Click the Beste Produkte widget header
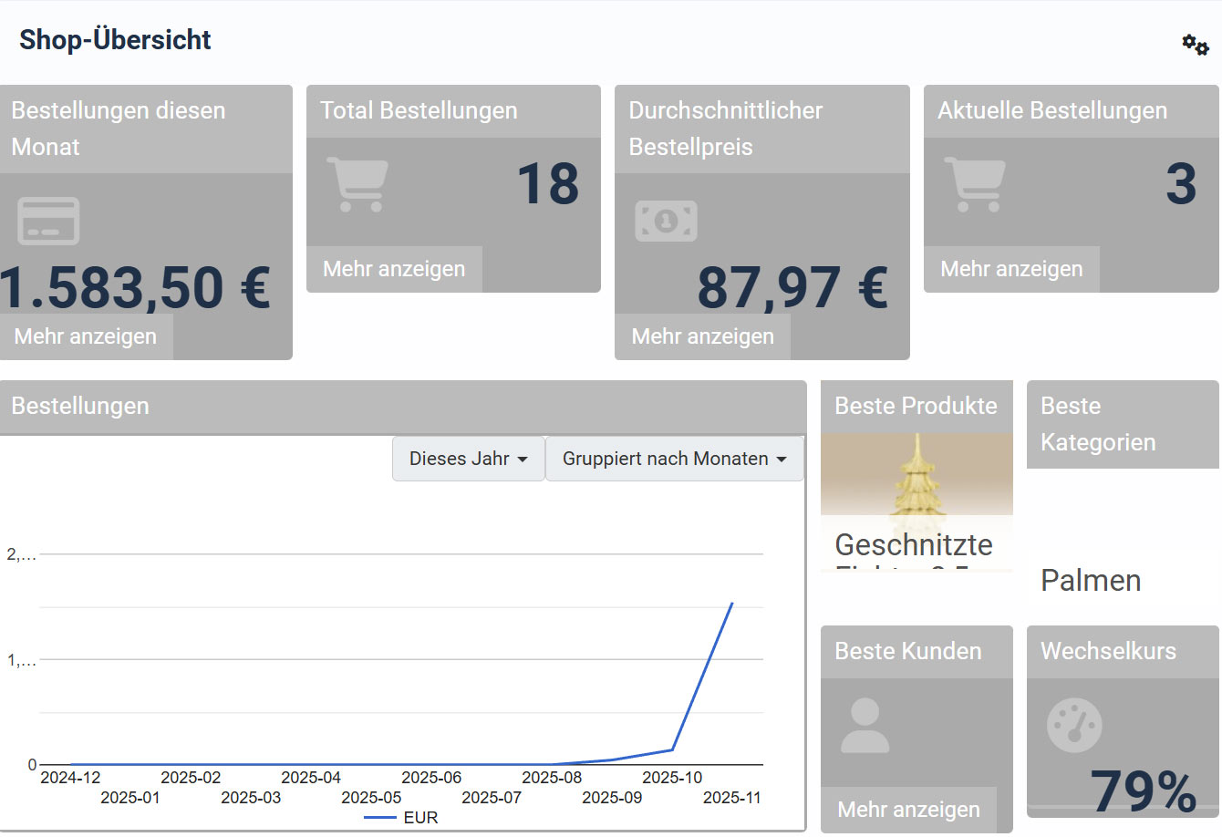The height and width of the screenshot is (837, 1222). point(916,407)
